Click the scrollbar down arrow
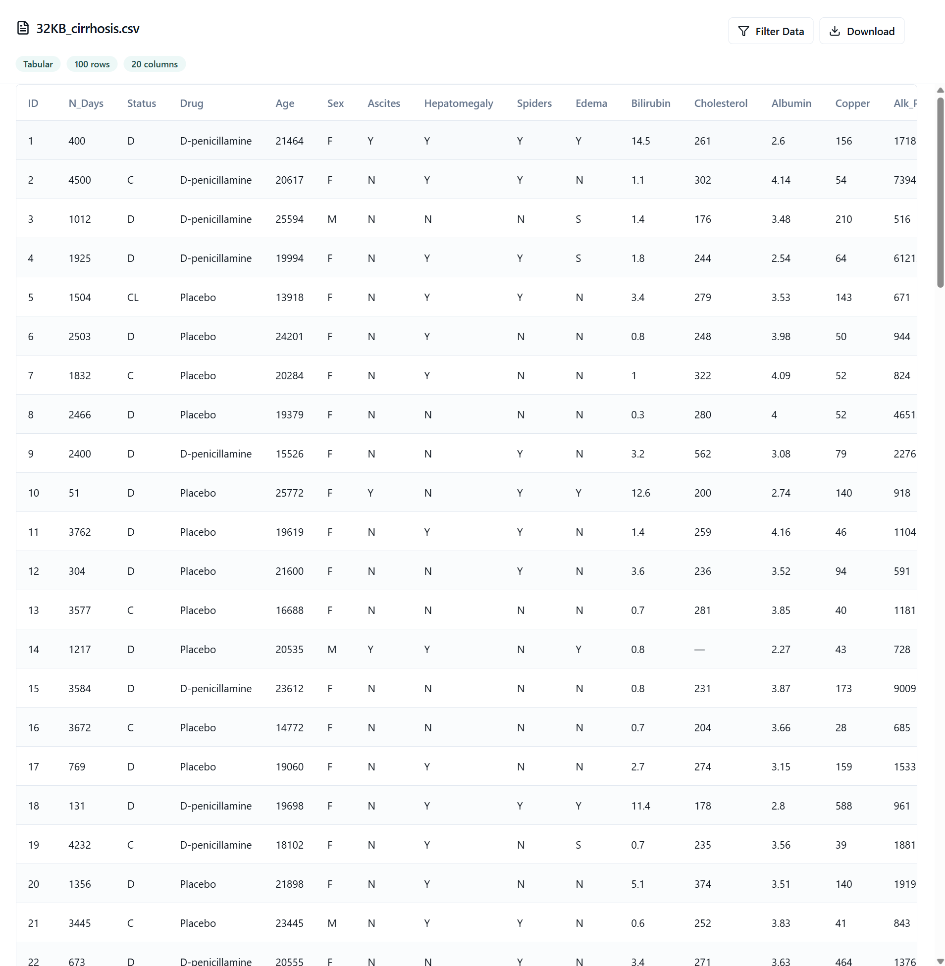Viewport: 945px width, 966px height. 940,961
